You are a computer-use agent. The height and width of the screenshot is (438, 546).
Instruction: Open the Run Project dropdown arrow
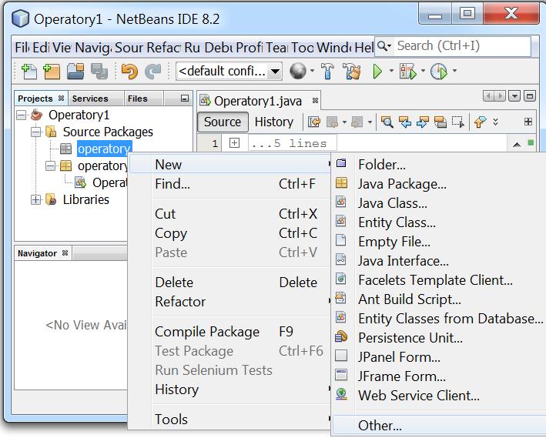(391, 71)
